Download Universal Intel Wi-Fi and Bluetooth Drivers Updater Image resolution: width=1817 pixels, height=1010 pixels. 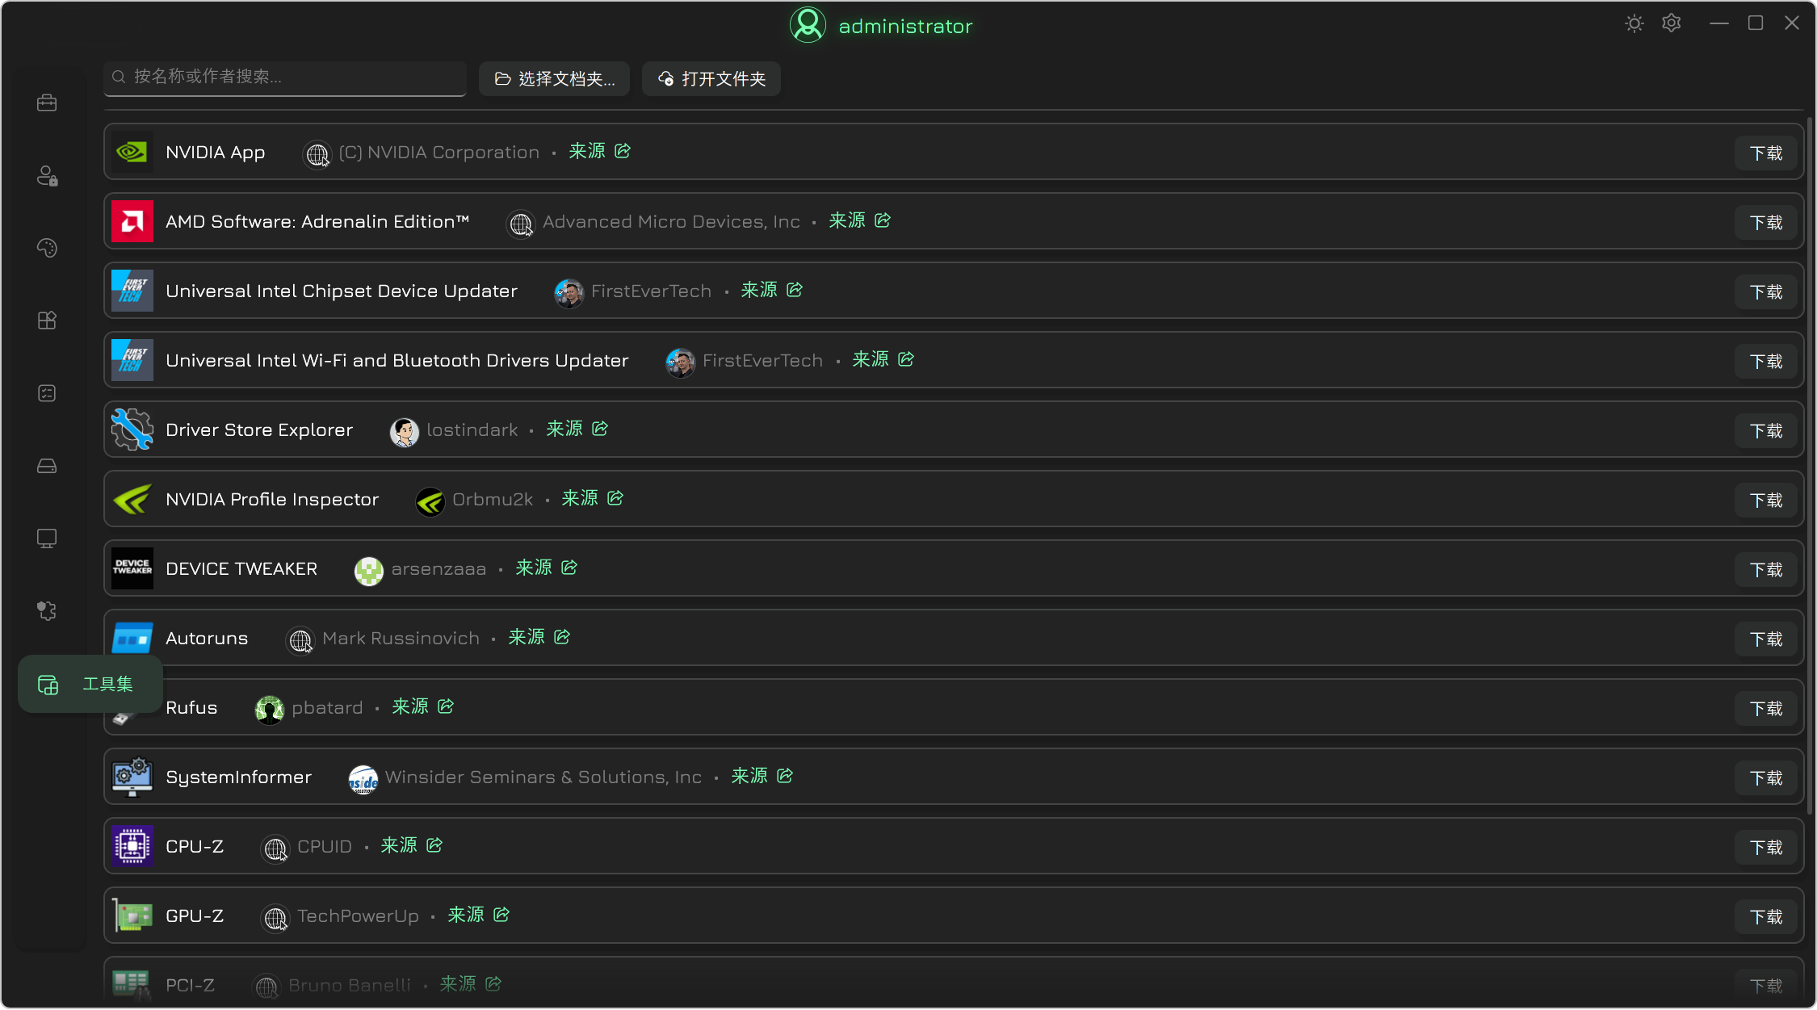tap(1765, 362)
